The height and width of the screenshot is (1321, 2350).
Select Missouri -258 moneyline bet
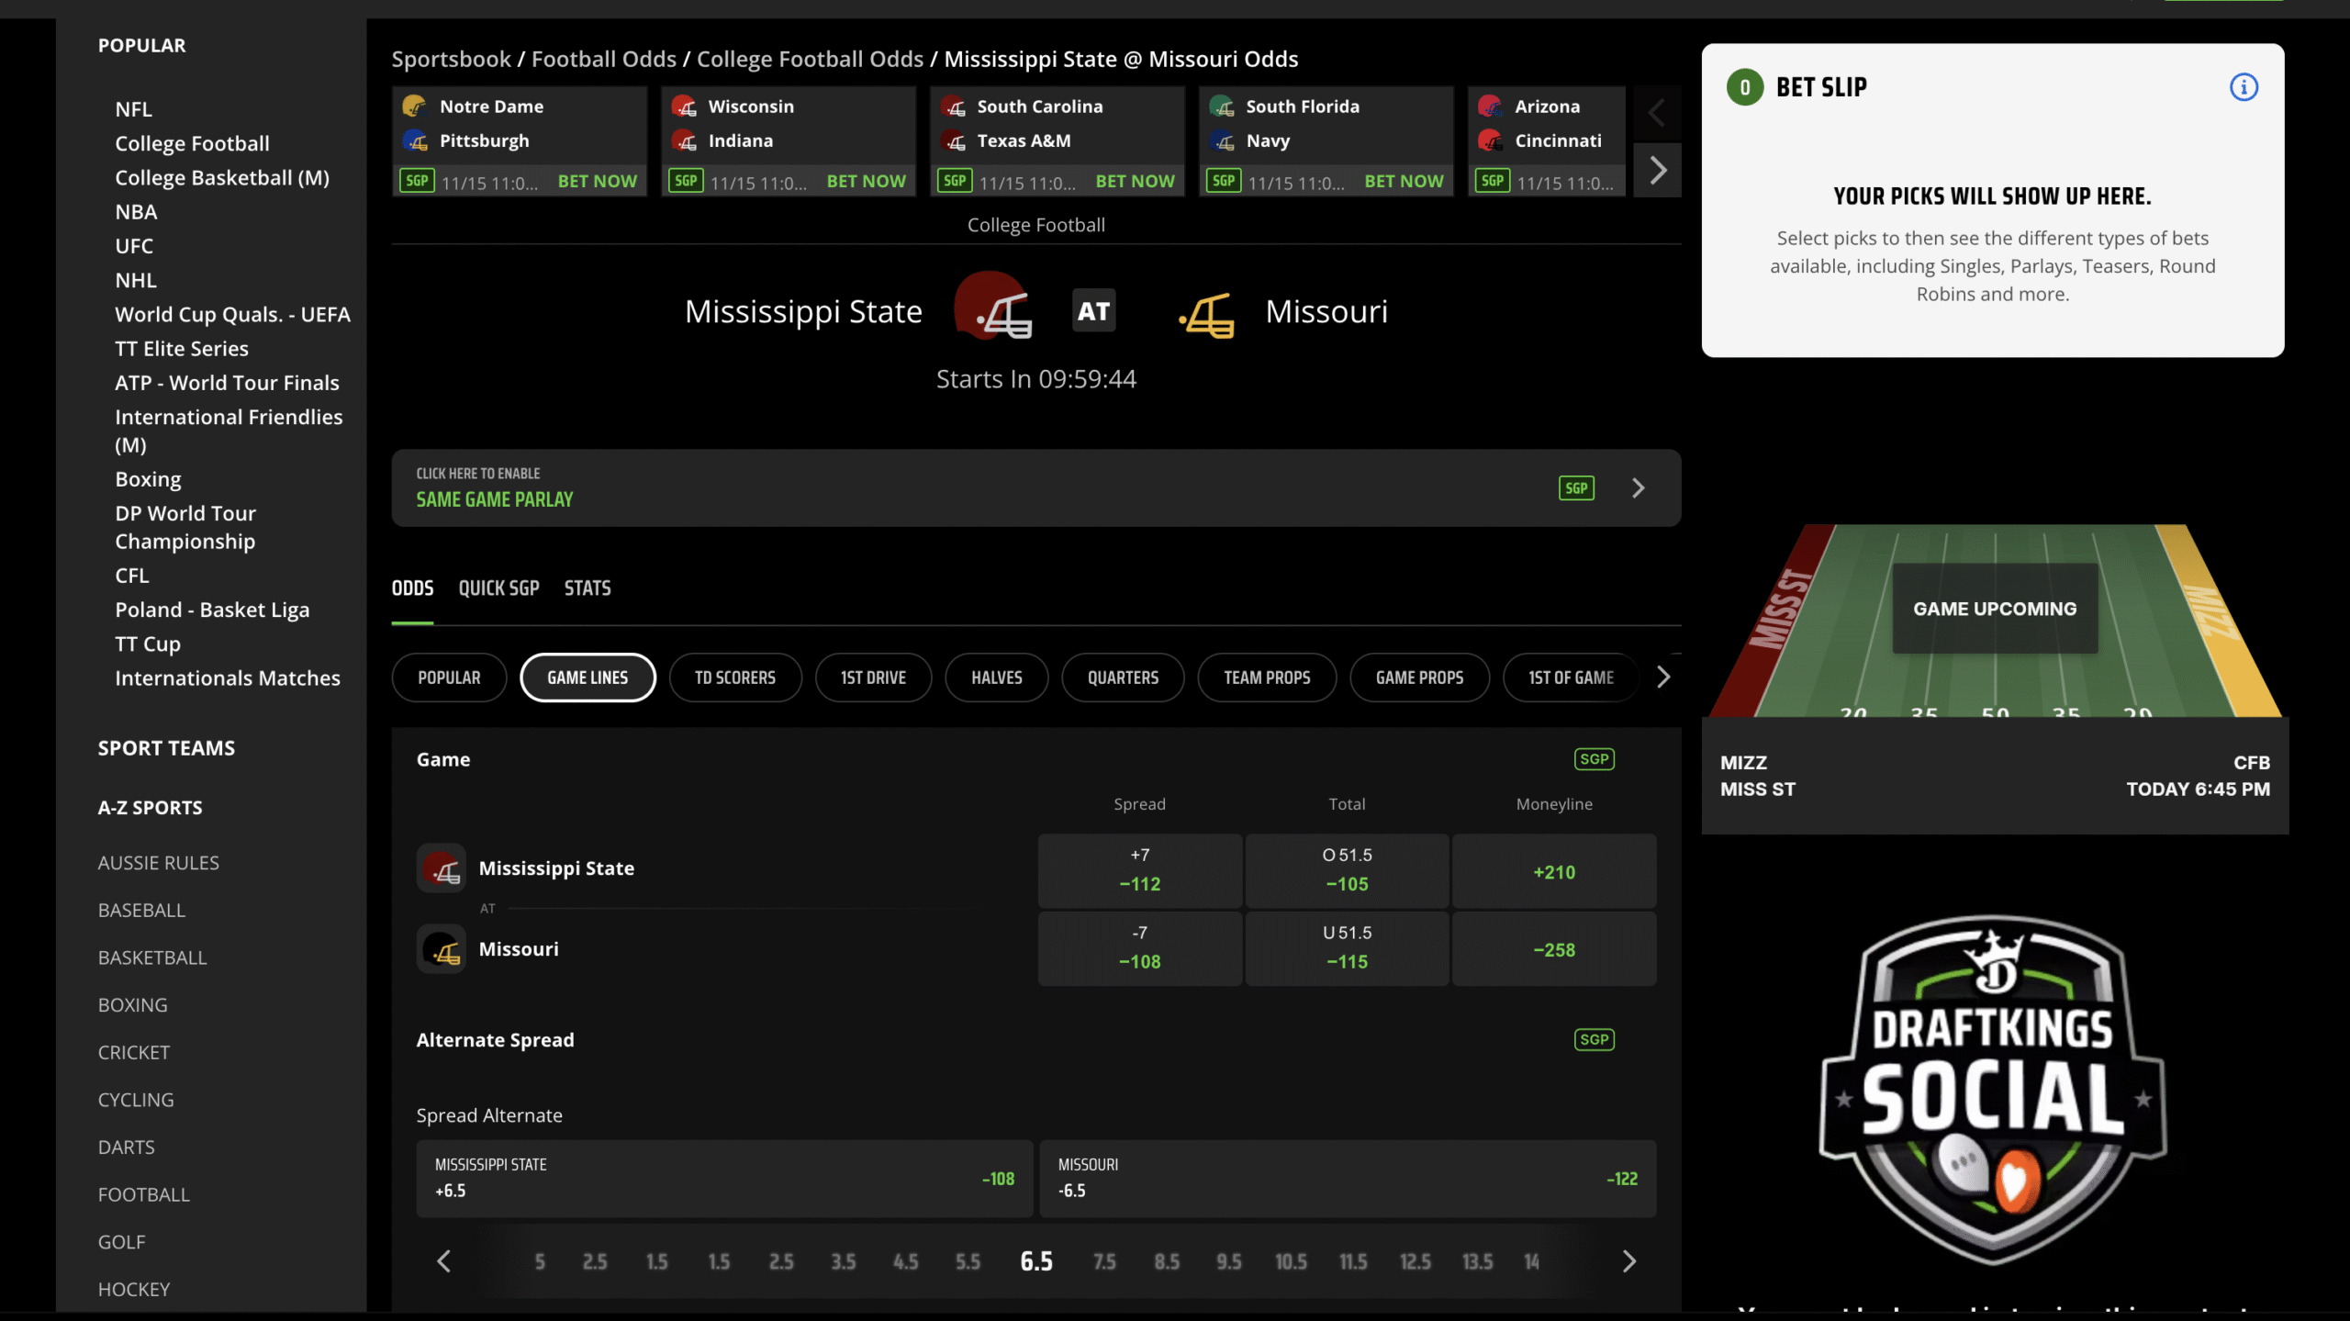[1553, 949]
